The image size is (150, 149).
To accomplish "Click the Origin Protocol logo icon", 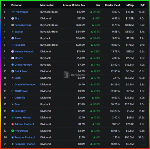I will coord(13,65).
